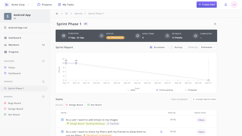Click the 4 points estimate tag

point(113,124)
